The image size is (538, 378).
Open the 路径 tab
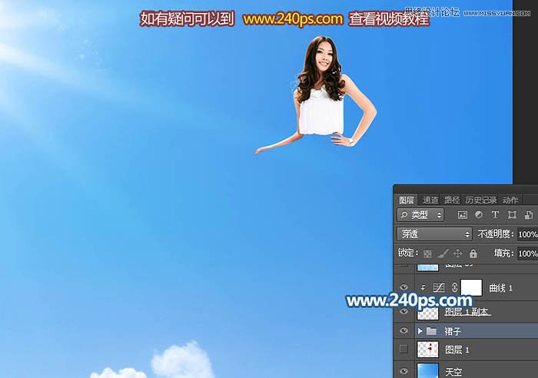coord(451,200)
